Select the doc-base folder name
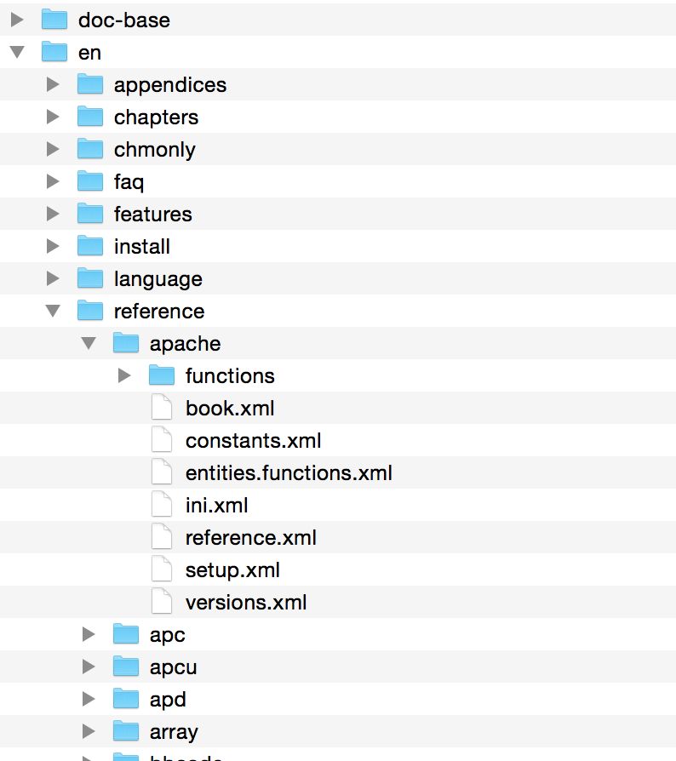Image resolution: width=676 pixels, height=761 pixels. [x=124, y=20]
